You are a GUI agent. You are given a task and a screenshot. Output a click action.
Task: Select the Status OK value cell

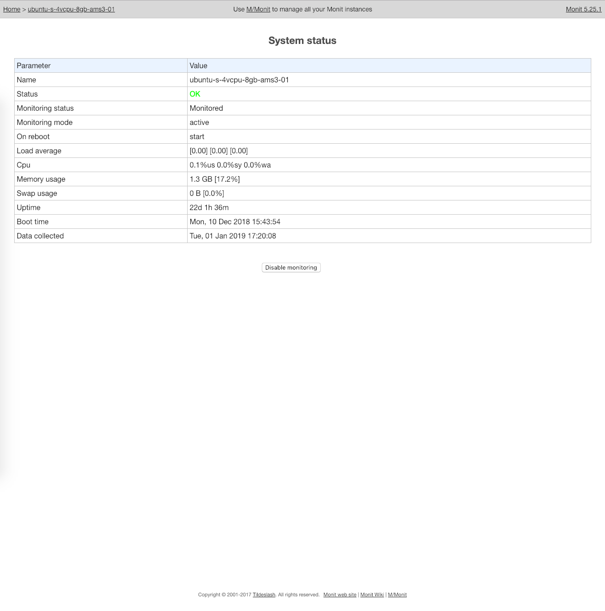pyautogui.click(x=195, y=94)
